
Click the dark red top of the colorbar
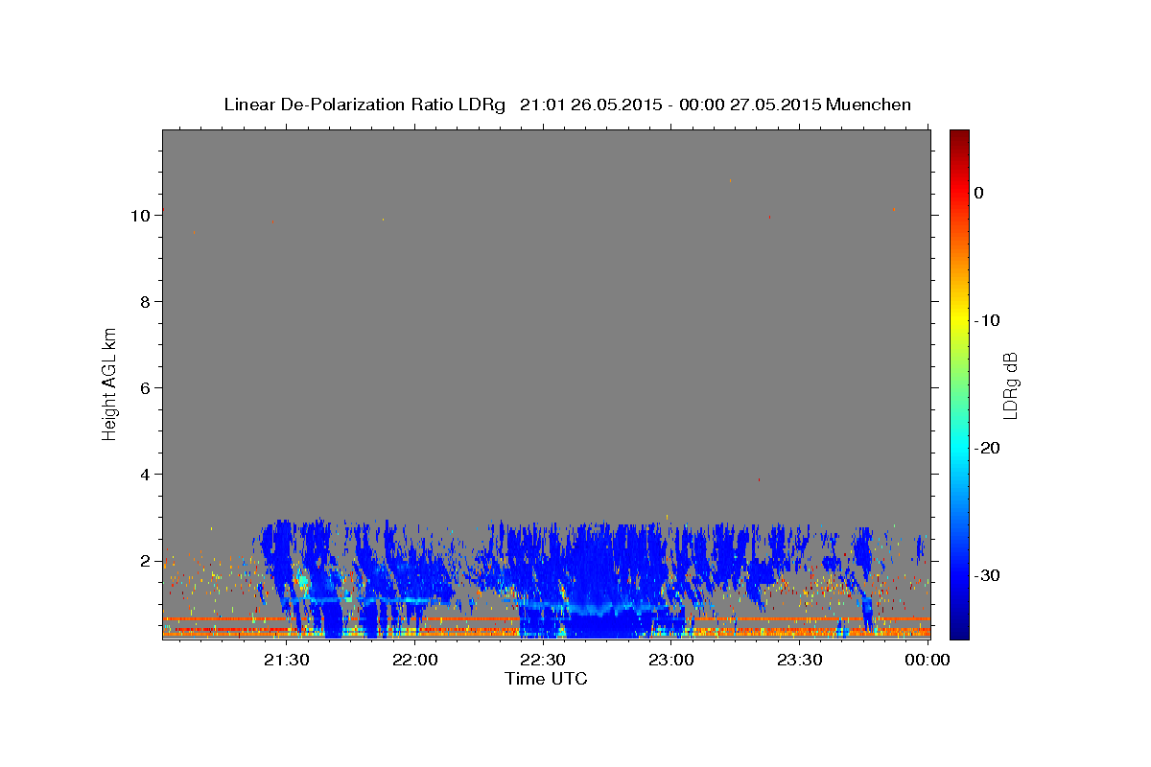[959, 135]
